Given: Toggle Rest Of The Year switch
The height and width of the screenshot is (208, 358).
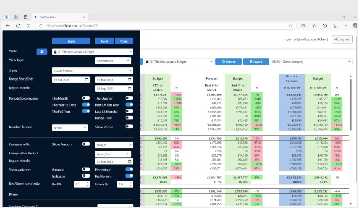Looking at the screenshot, I should coord(129,104).
